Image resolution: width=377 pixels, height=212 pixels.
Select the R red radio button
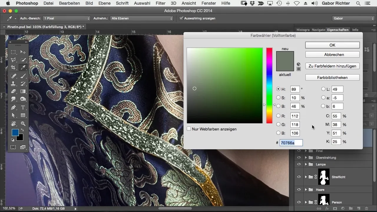[278, 116]
